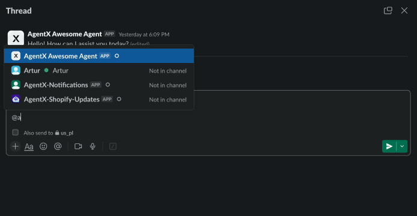The height and width of the screenshot is (216, 417).
Task: Click APP badge next to AgentX-Notifications
Action: click(x=96, y=85)
